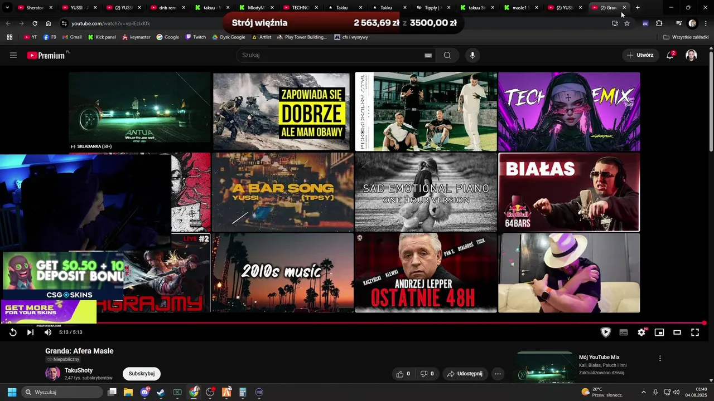
Task: Go to the Chrome home page icon
Action: (x=48, y=23)
